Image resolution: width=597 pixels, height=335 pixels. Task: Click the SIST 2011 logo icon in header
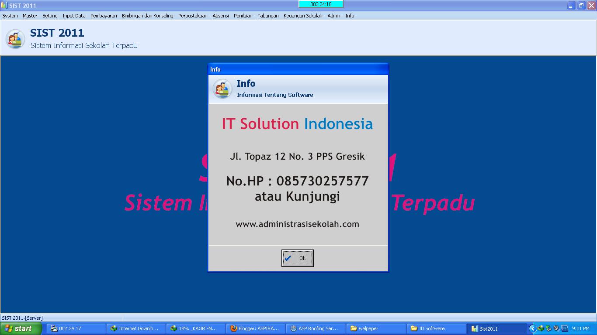(x=15, y=39)
